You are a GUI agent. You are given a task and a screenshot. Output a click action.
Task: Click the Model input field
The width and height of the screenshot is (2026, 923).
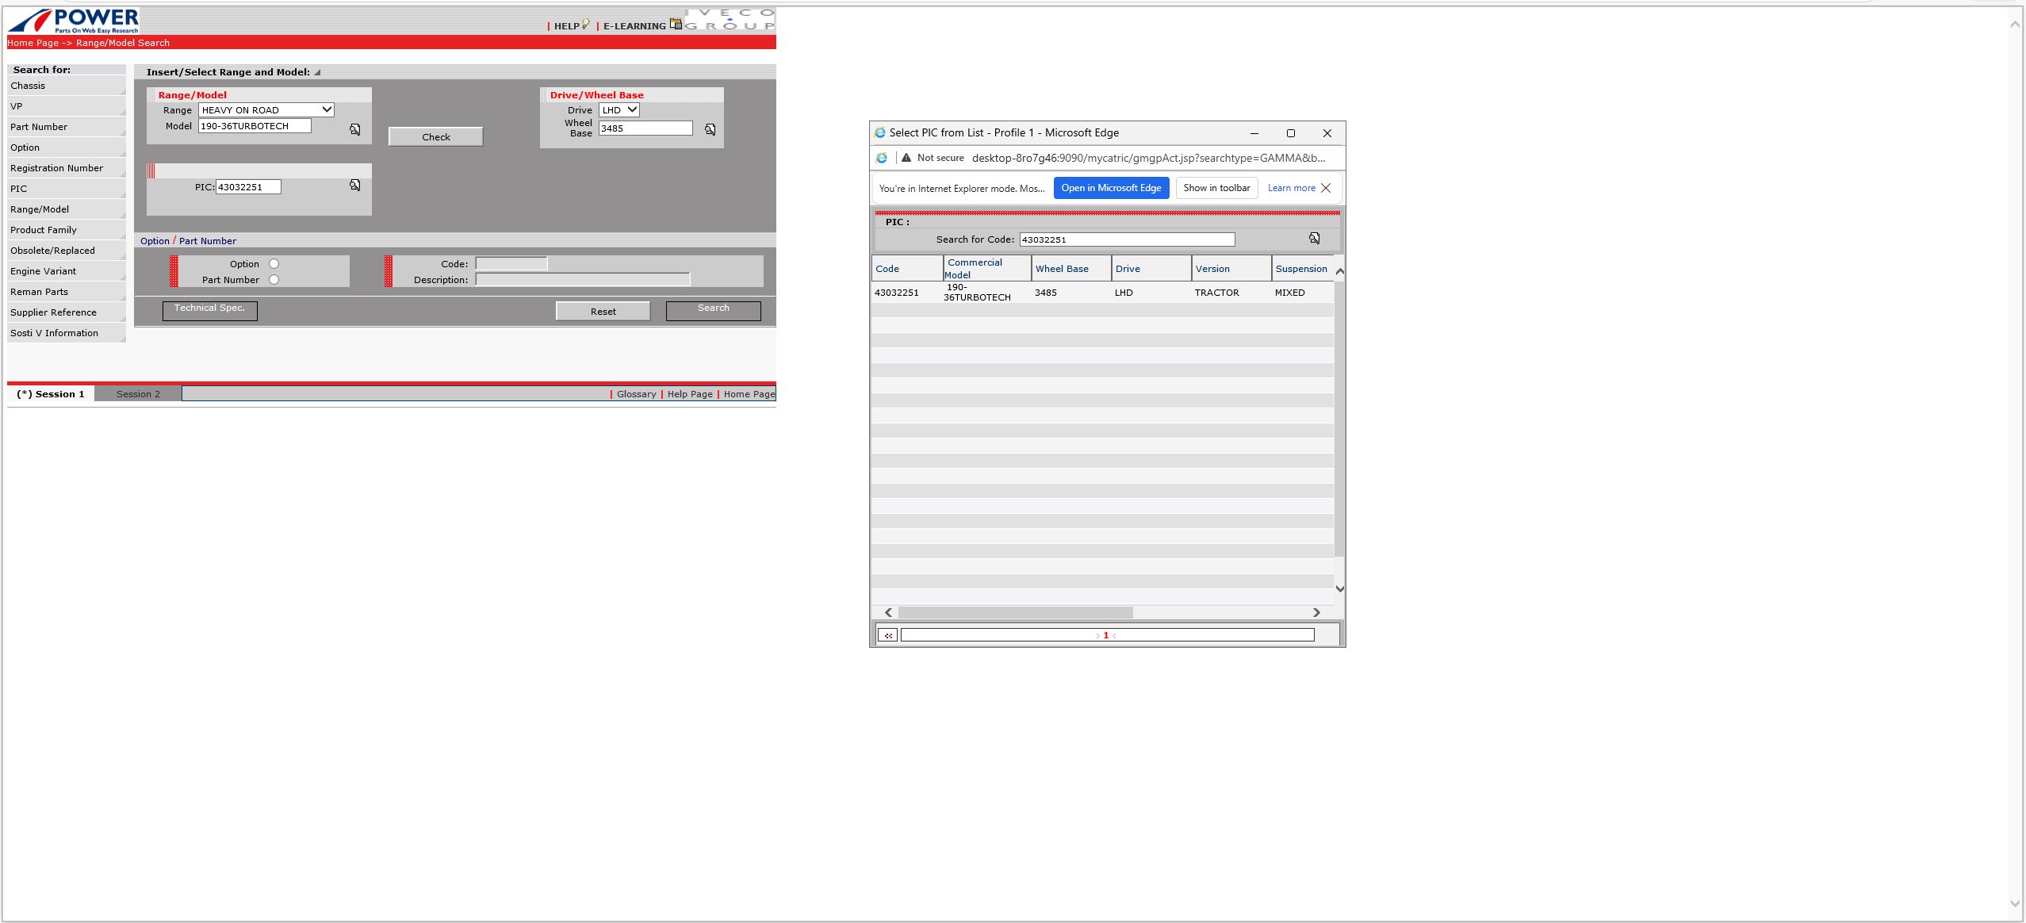click(255, 126)
